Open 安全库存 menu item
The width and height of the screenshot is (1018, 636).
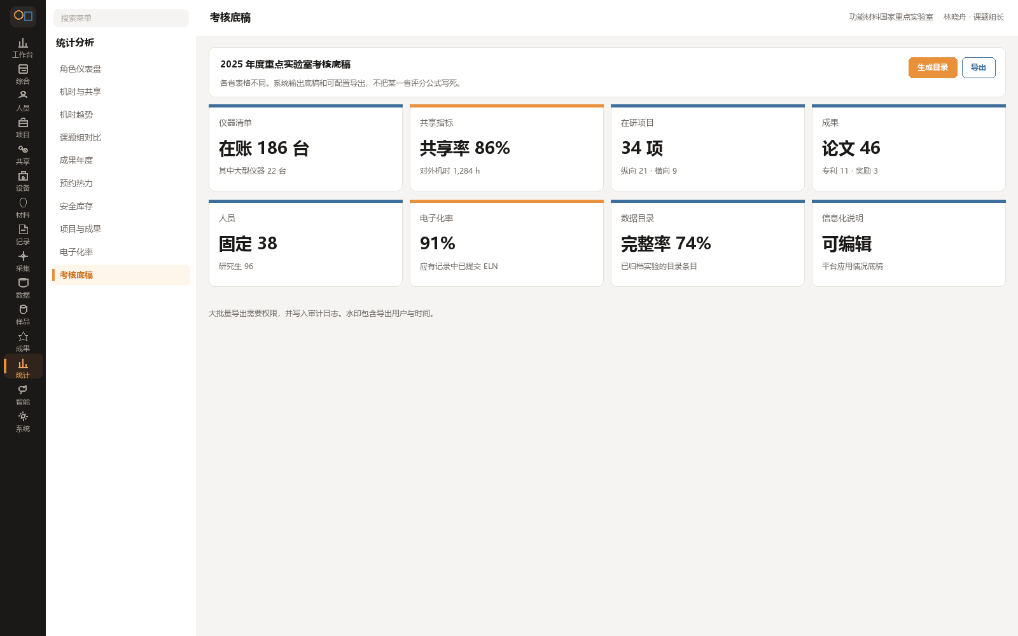pos(121,206)
